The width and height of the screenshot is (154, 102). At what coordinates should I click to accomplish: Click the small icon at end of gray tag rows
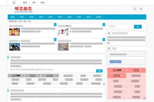click(104, 84)
